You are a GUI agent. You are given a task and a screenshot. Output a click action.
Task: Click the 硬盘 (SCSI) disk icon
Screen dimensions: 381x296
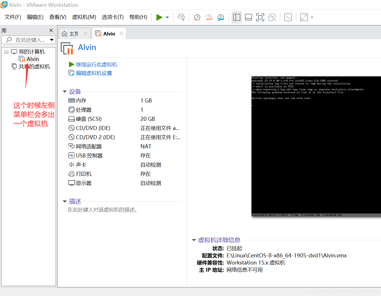71,119
